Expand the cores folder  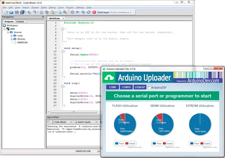coord(12,36)
